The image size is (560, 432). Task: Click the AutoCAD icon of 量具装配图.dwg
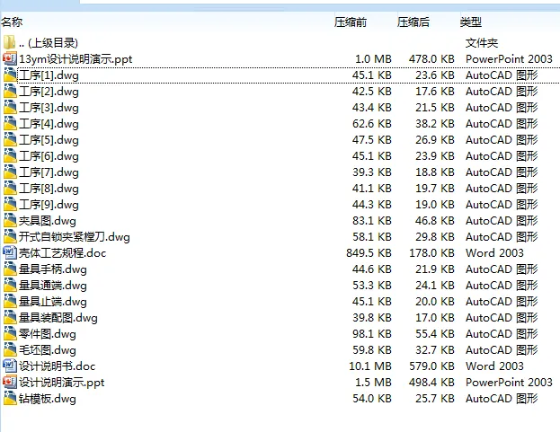pyautogui.click(x=10, y=318)
